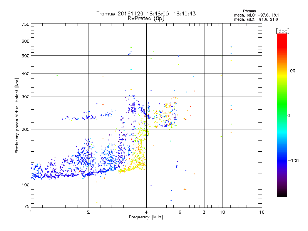Image resolution: width=308 pixels, height=231 pixels.
Task: Click the y-axis label 'Stationary phase Virtual Height [km]'
Action: 17,115
